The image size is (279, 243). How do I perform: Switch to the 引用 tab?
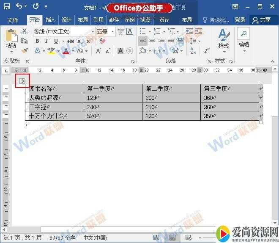(98, 19)
